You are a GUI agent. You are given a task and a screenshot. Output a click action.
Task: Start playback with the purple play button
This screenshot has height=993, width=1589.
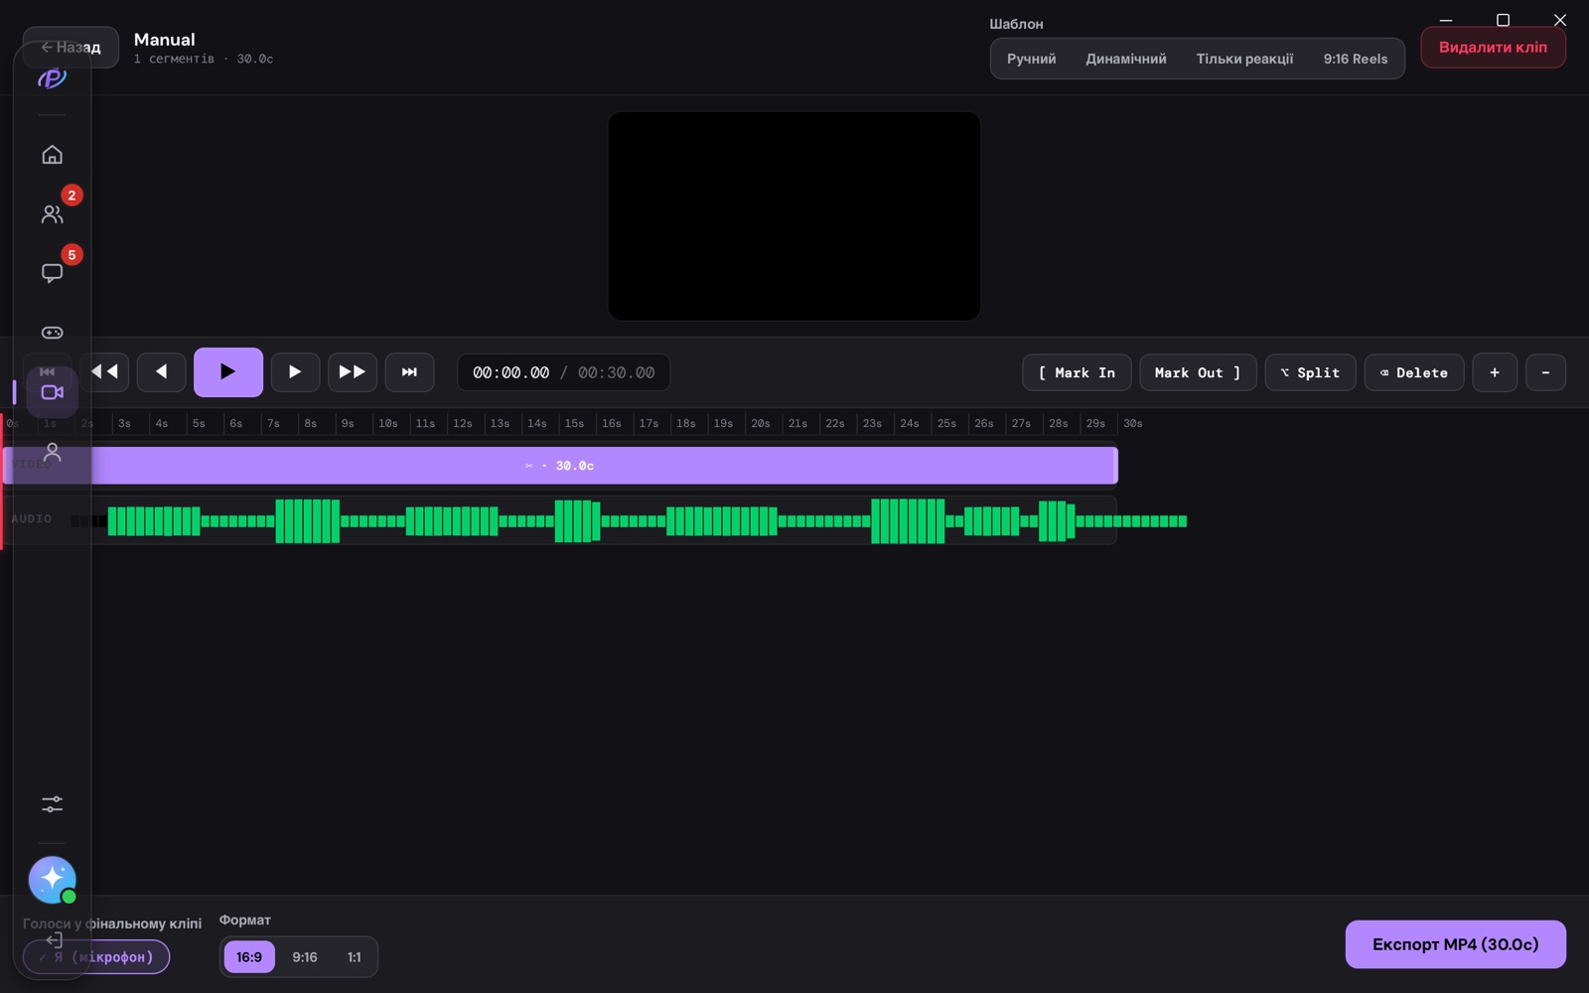point(228,372)
